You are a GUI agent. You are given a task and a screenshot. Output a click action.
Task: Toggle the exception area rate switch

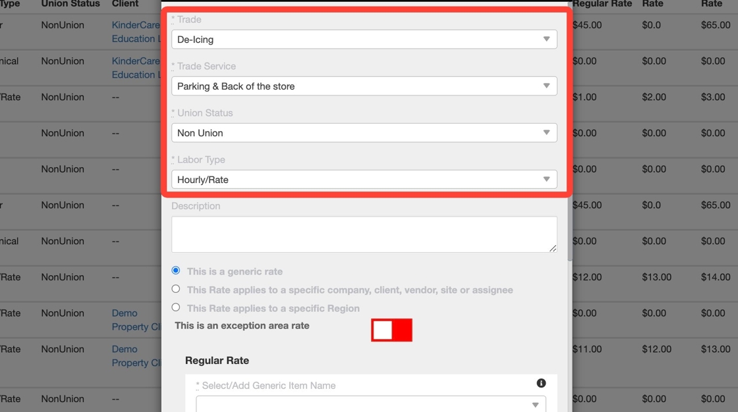click(391, 330)
